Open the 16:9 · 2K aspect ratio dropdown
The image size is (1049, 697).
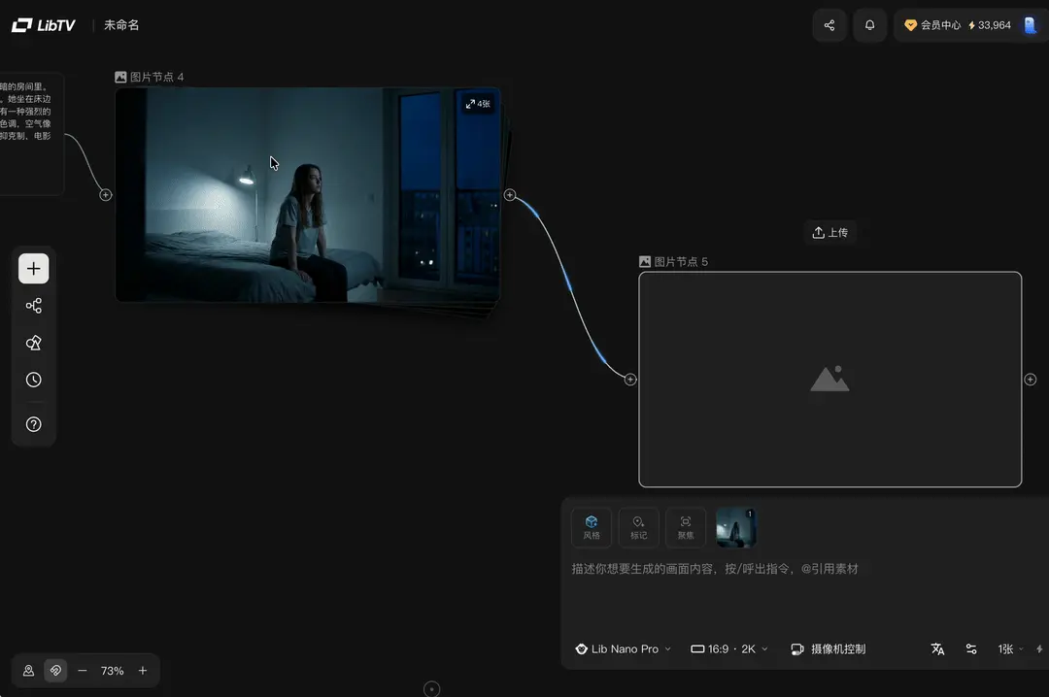tap(728, 648)
